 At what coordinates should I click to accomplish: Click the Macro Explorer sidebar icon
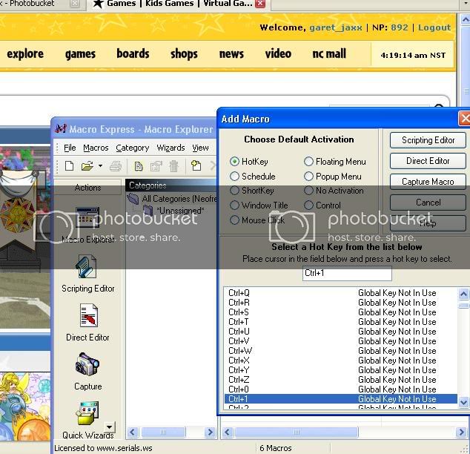[x=87, y=218]
